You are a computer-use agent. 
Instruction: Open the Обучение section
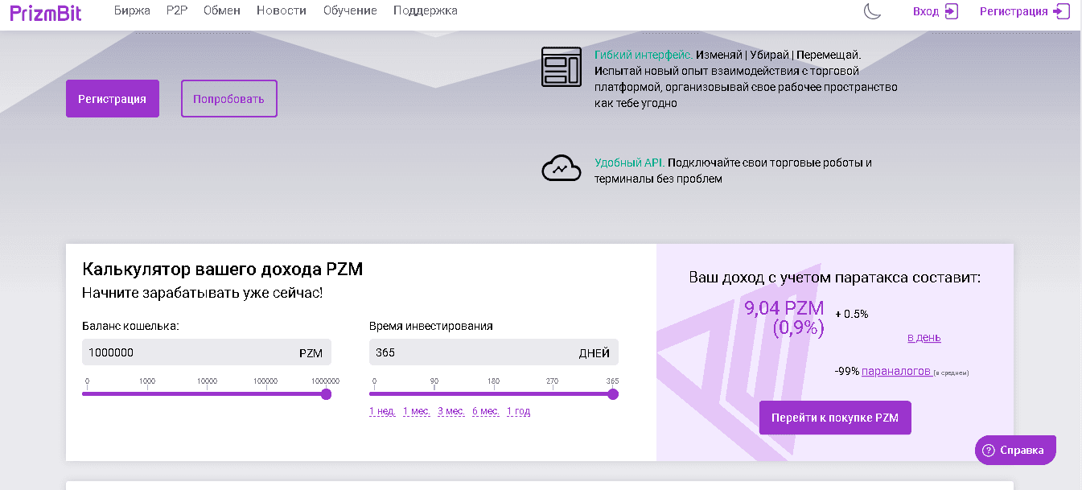pyautogui.click(x=350, y=11)
